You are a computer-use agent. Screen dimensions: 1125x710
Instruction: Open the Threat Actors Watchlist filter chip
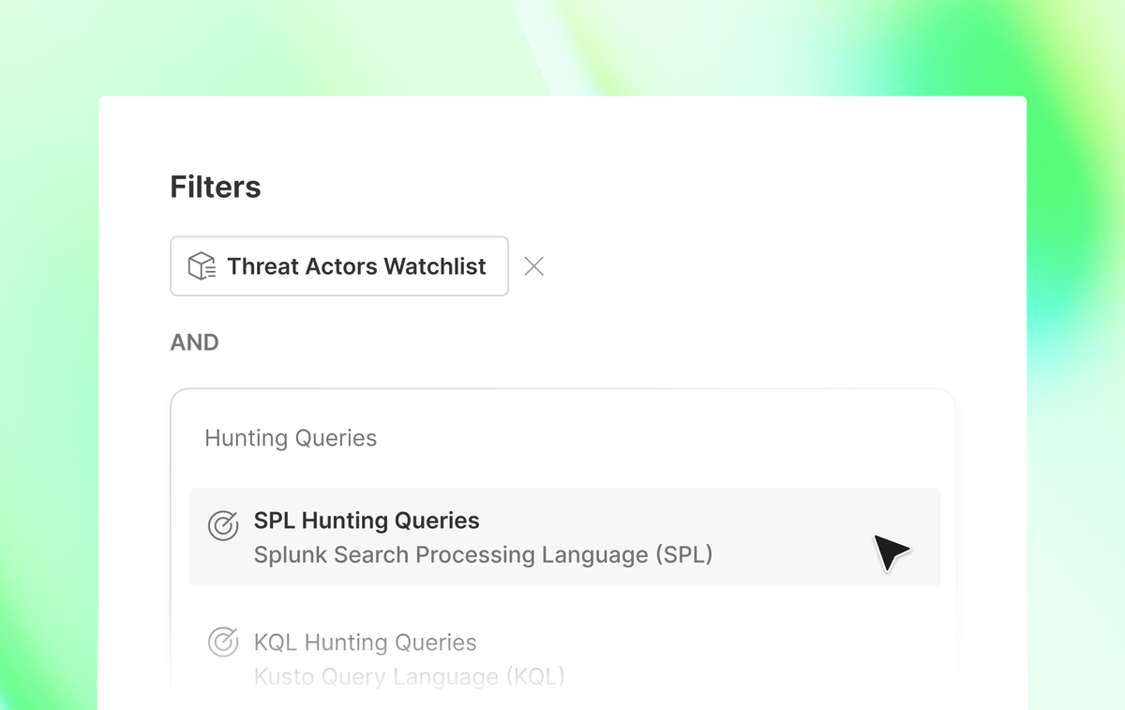tap(339, 266)
